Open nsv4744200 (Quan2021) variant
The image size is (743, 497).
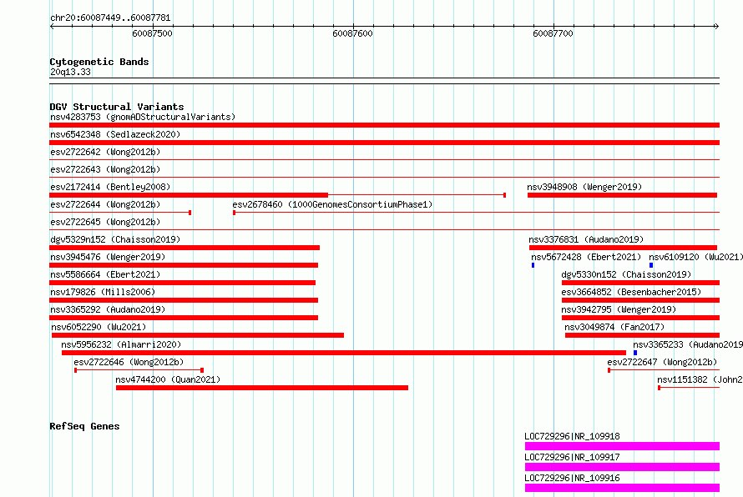tap(168, 379)
